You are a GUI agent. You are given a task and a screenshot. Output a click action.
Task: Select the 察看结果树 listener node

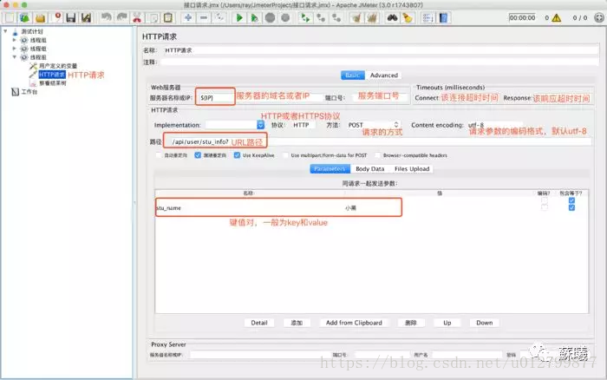coord(53,83)
